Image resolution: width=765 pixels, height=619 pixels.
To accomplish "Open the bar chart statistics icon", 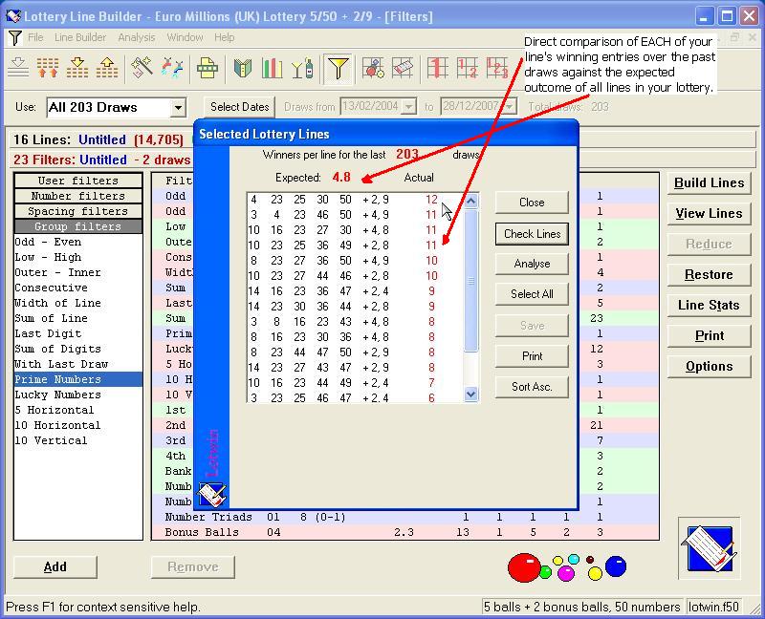I will click(x=273, y=68).
